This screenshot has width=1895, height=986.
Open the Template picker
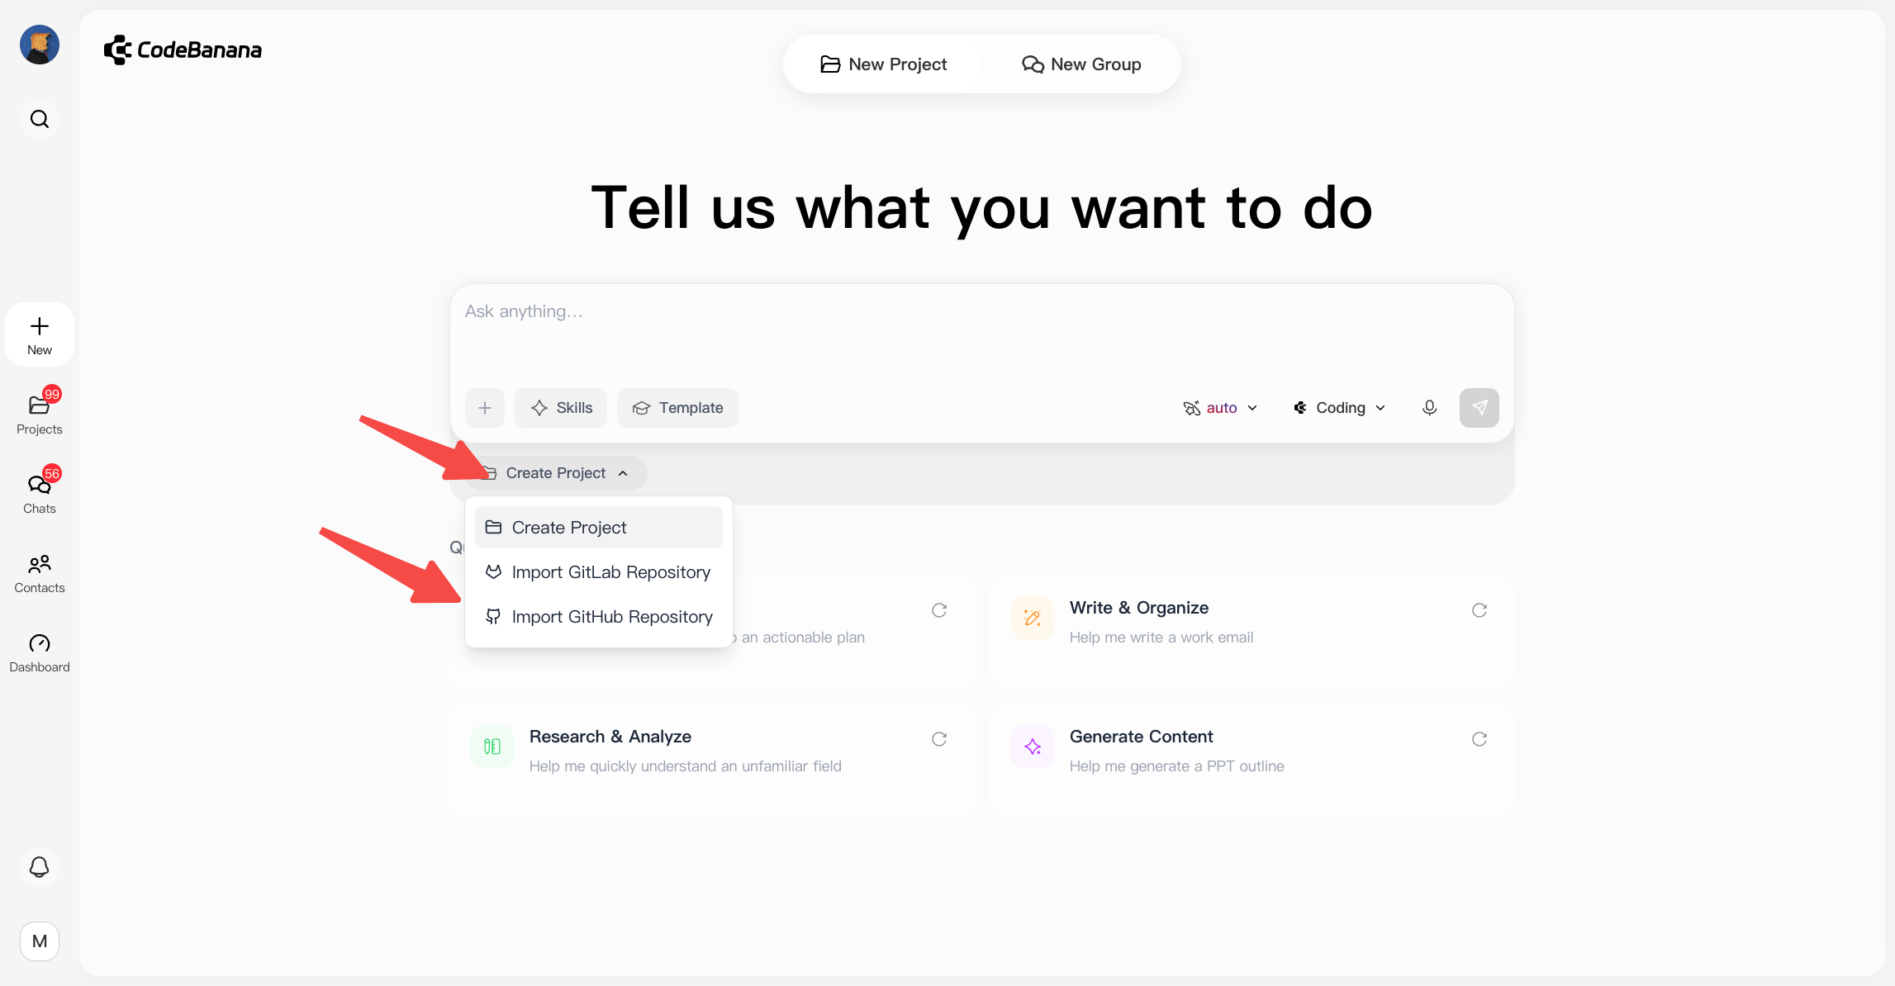point(677,408)
